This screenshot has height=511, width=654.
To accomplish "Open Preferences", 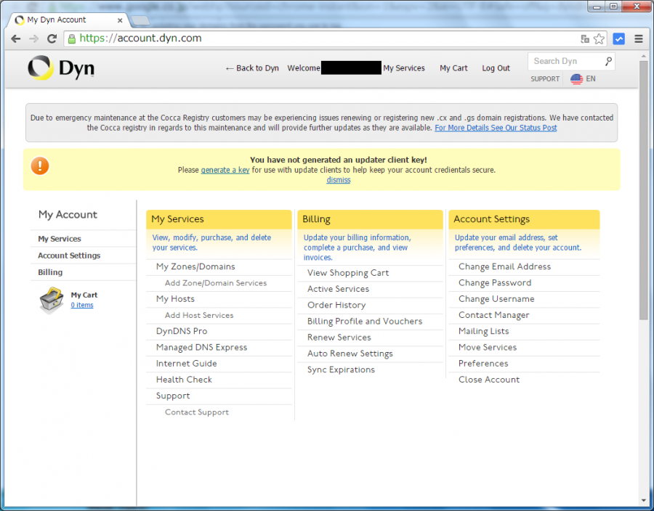I will [x=483, y=364].
